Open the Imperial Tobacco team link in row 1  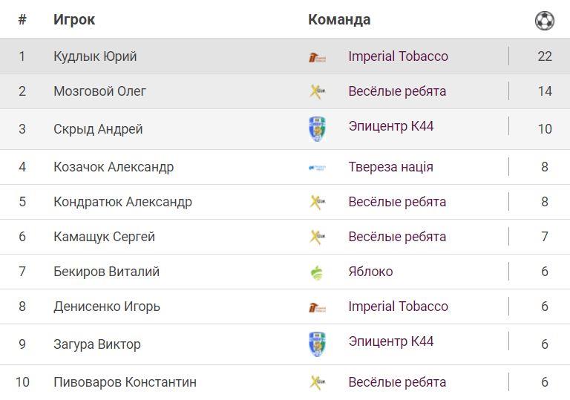pos(398,56)
